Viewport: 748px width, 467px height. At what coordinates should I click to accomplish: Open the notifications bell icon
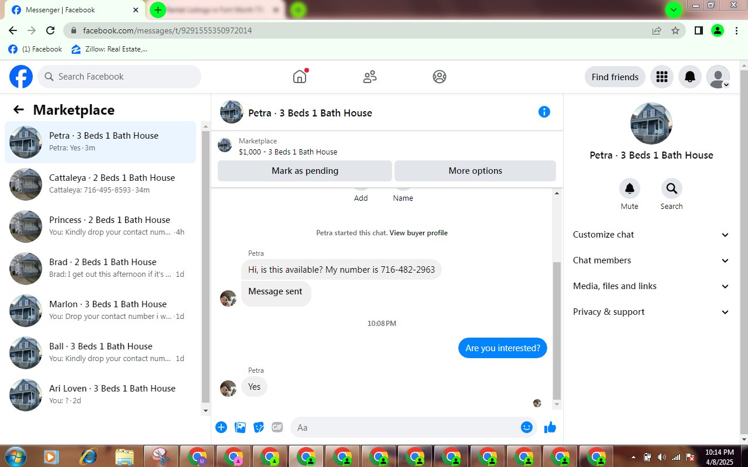click(x=690, y=77)
